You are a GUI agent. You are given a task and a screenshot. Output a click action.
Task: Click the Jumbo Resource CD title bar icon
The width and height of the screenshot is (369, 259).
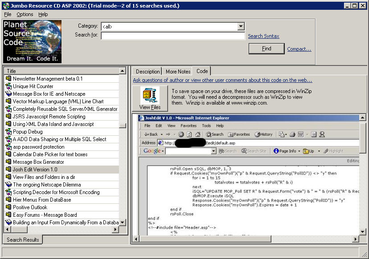click(x=6, y=6)
